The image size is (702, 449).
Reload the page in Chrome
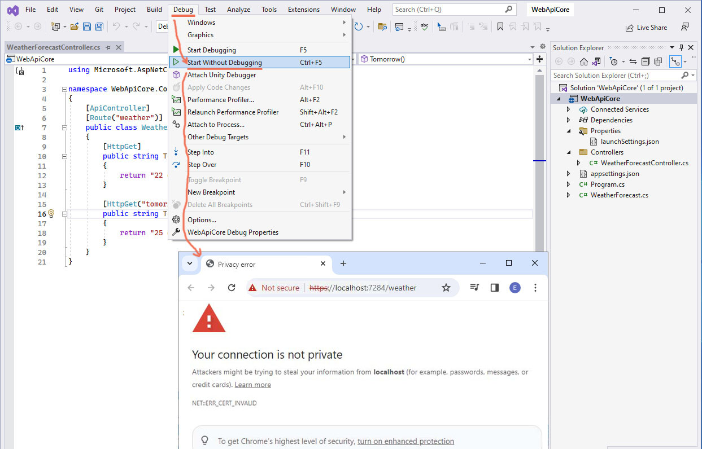click(x=232, y=288)
